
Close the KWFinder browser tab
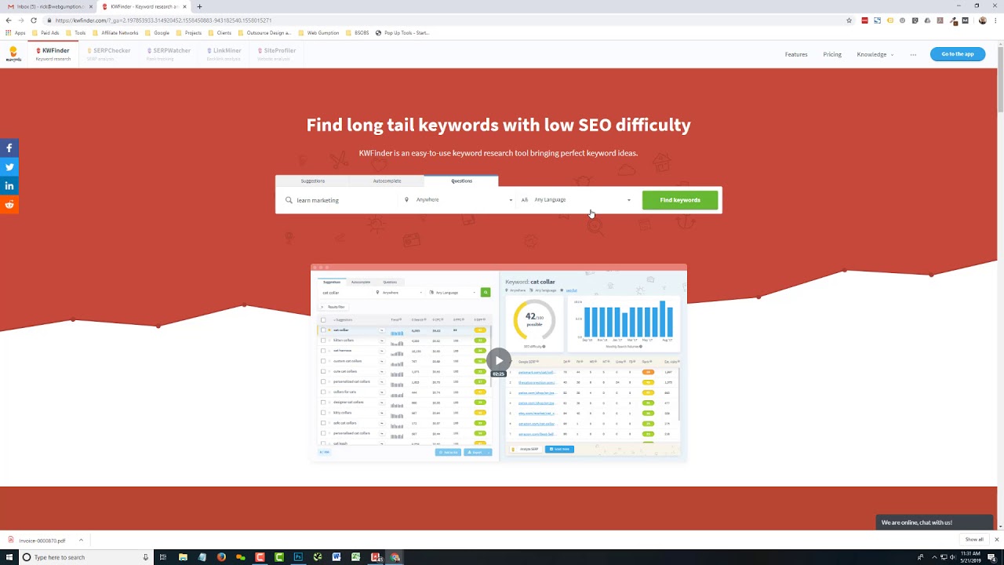184,6
